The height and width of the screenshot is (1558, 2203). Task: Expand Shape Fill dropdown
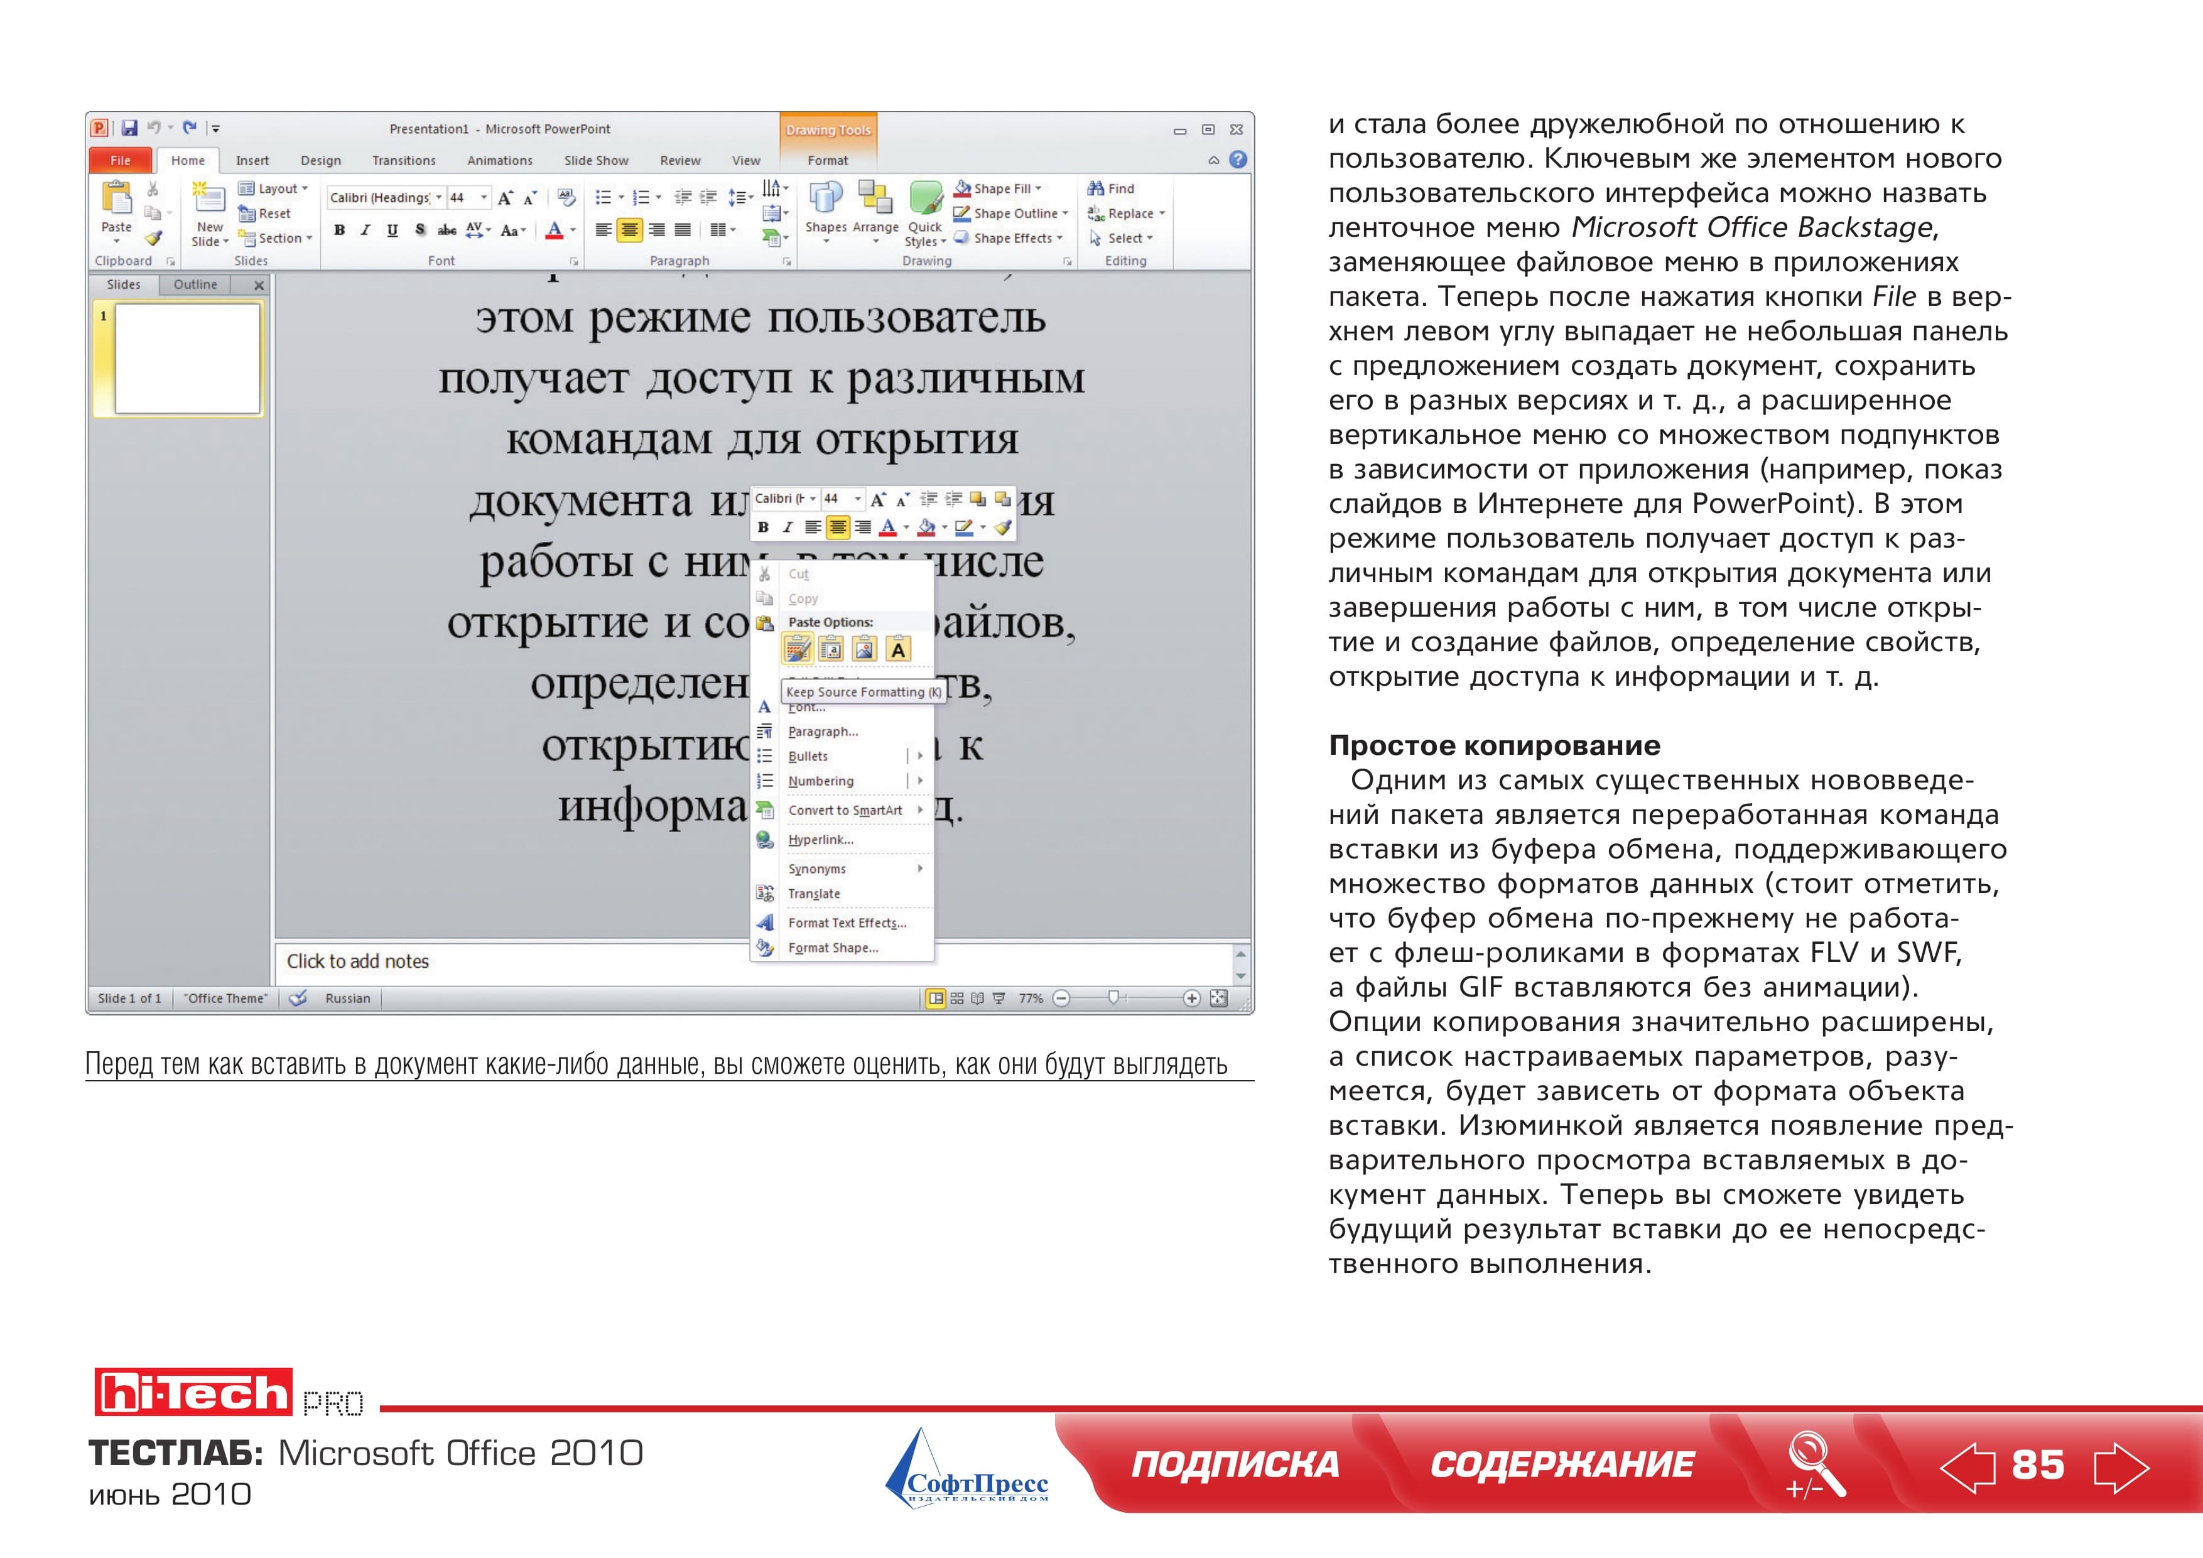click(x=998, y=188)
